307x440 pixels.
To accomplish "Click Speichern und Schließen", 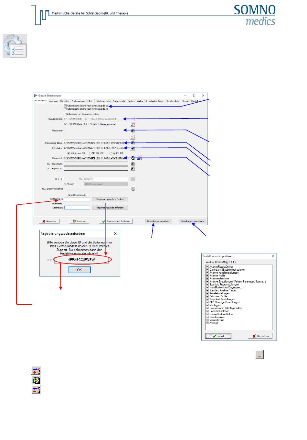I will [116, 221].
